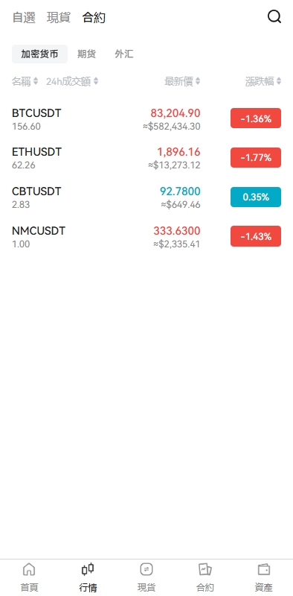
Task: Sort by 漲跌幅 arrows
Action: coord(279,81)
